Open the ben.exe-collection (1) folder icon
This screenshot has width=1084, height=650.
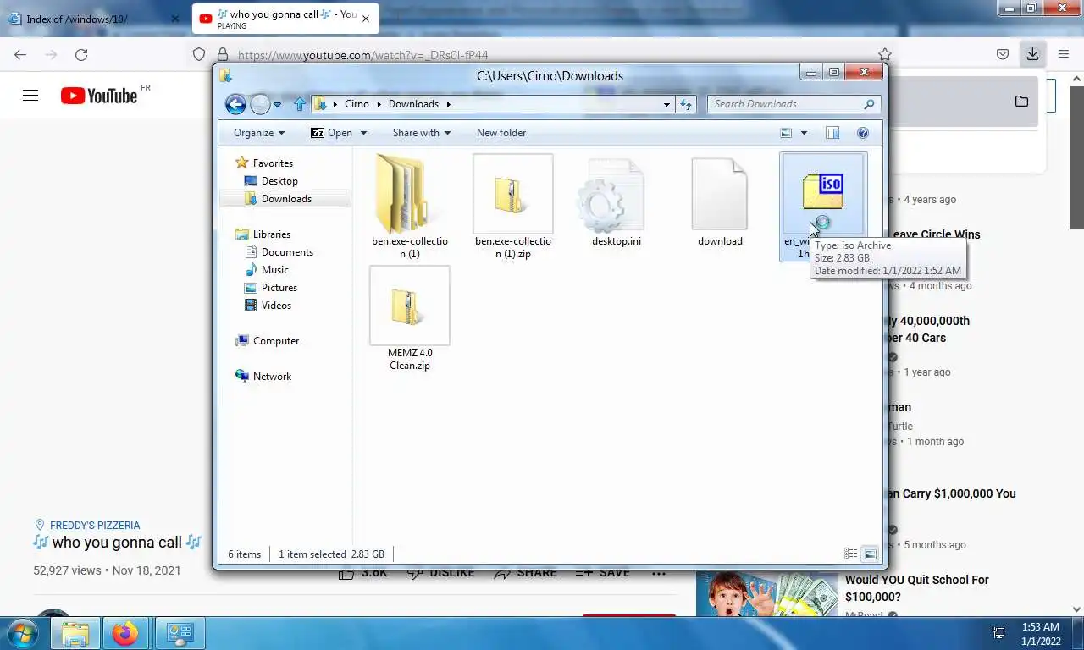(x=410, y=193)
